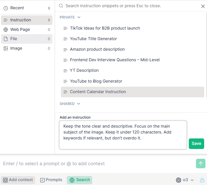Select the Instruction category
This screenshot has height=185, width=207.
pyautogui.click(x=27, y=20)
